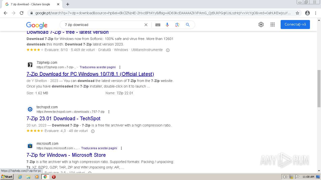The height and width of the screenshot is (180, 321).
Task: Clear the search box with the X
Action: [x=146, y=25]
